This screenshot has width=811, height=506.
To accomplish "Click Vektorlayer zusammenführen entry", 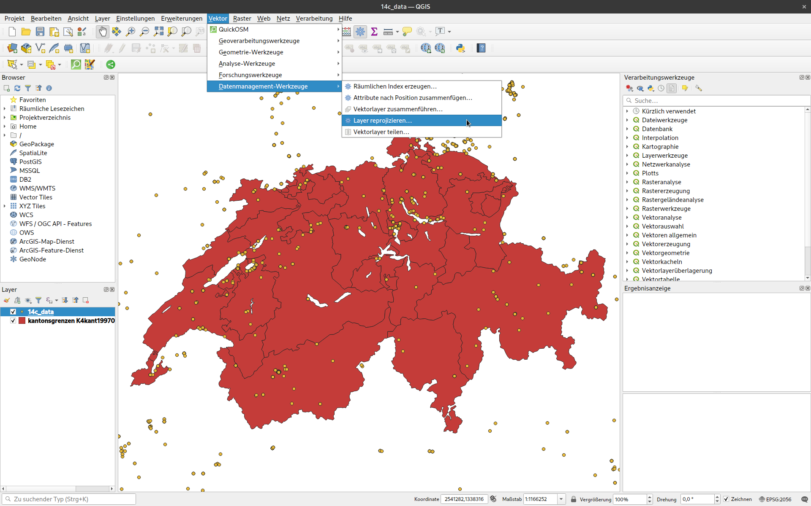I will tap(397, 109).
